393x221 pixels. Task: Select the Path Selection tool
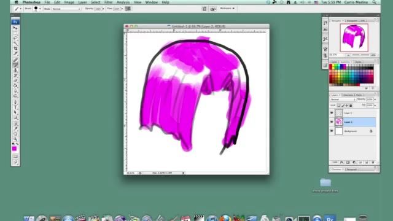[x=15, y=112]
